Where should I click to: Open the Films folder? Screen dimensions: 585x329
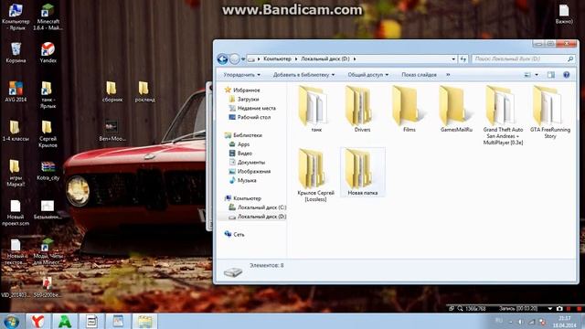(x=409, y=108)
